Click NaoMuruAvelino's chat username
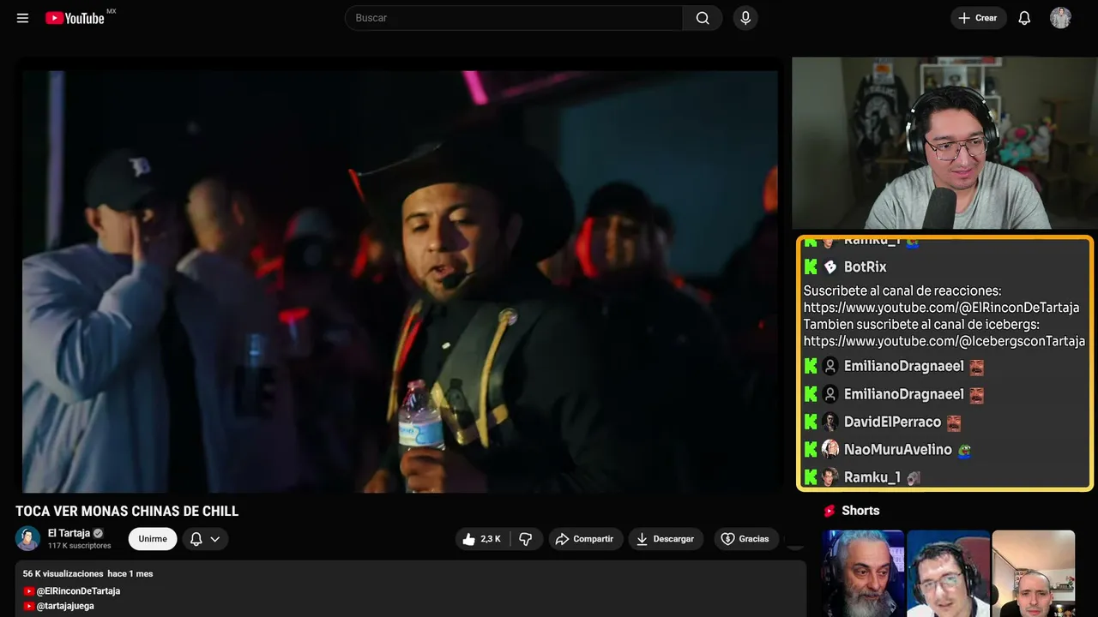Viewport: 1098px width, 617px height. pos(898,450)
